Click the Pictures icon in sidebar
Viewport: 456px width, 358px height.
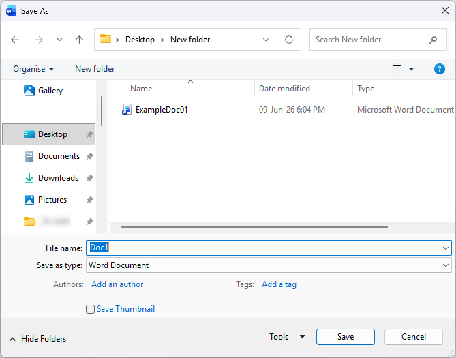[29, 200]
